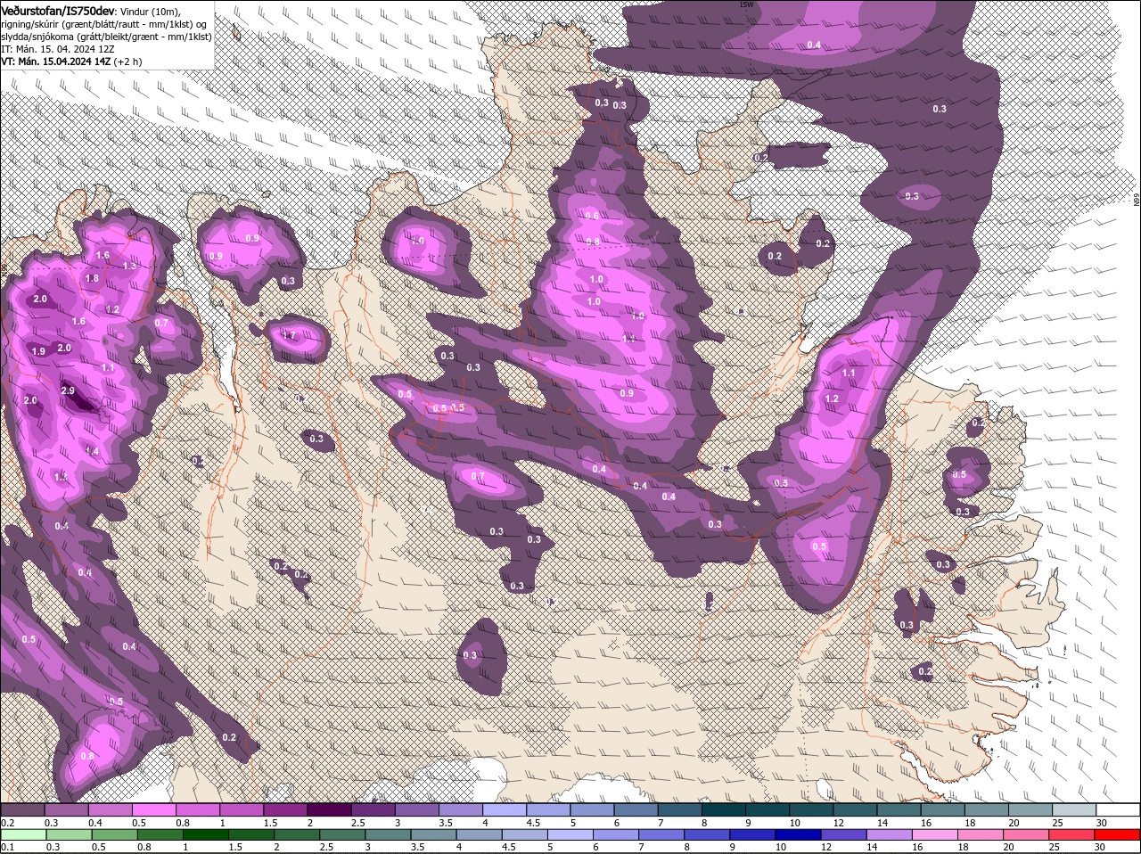Pick the bright red lower swatch labeled 30
Image resolution: width=1141 pixels, height=854 pixels.
tap(1118, 834)
